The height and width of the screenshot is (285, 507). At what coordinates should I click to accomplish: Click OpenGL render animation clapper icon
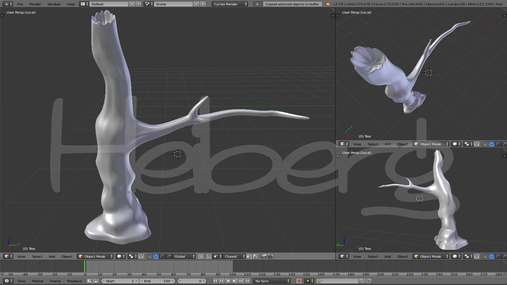270,256
